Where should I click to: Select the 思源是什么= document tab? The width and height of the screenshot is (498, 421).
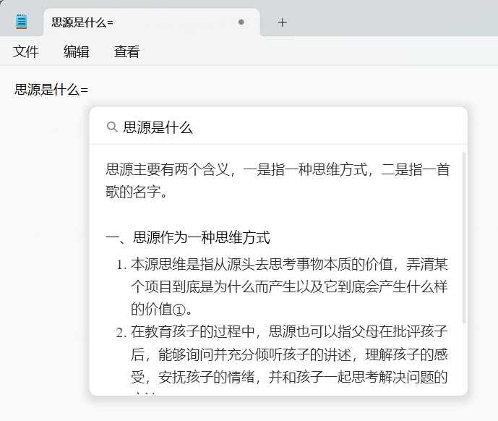pyautogui.click(x=152, y=22)
